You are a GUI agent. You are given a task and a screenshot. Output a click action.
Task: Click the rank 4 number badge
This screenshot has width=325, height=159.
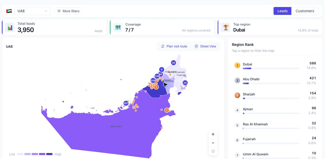click(x=237, y=110)
